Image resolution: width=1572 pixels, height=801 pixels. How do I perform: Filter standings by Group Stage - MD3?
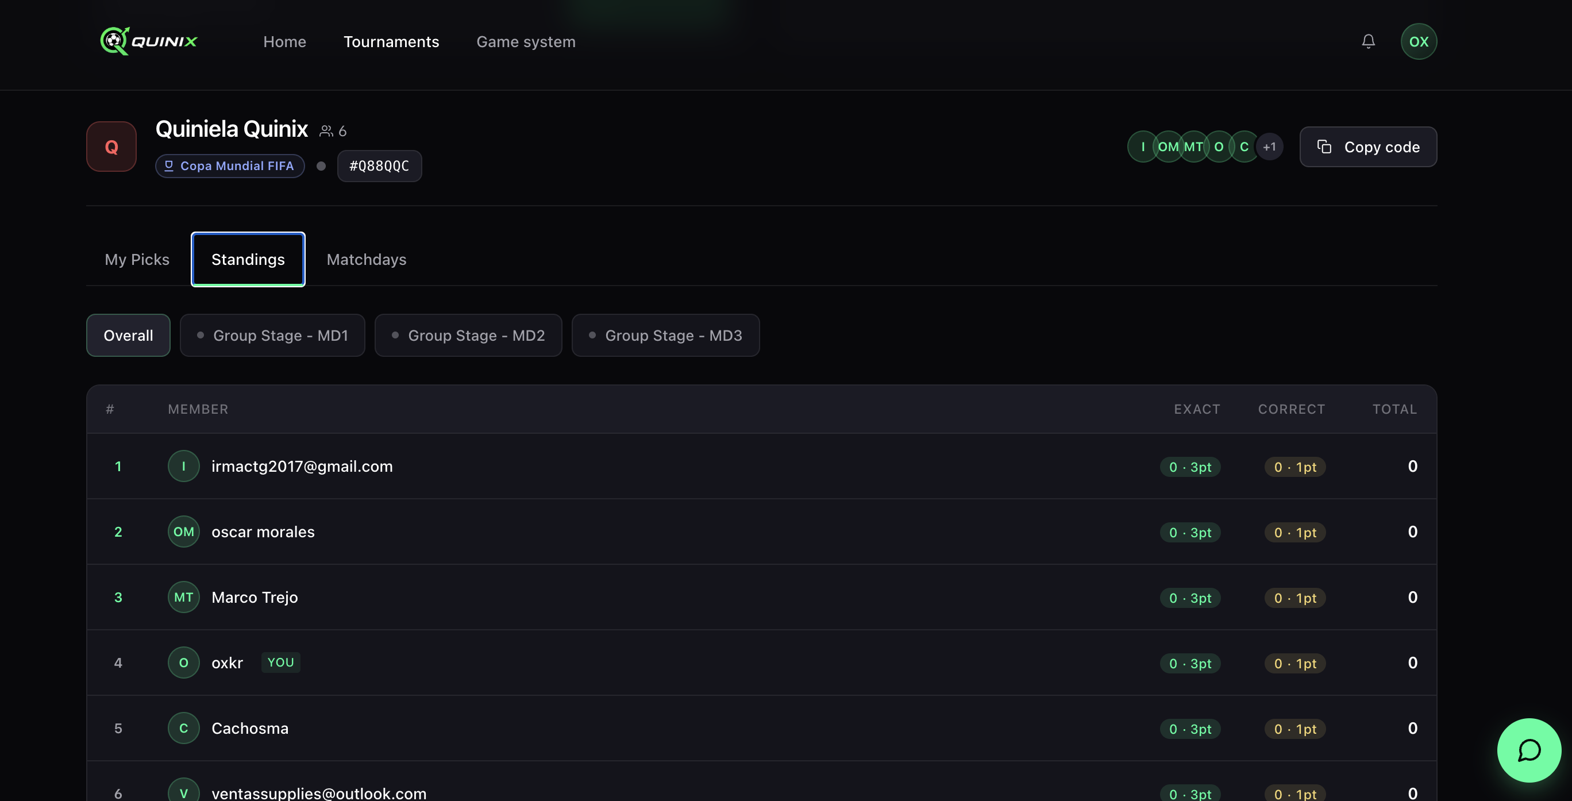point(665,335)
